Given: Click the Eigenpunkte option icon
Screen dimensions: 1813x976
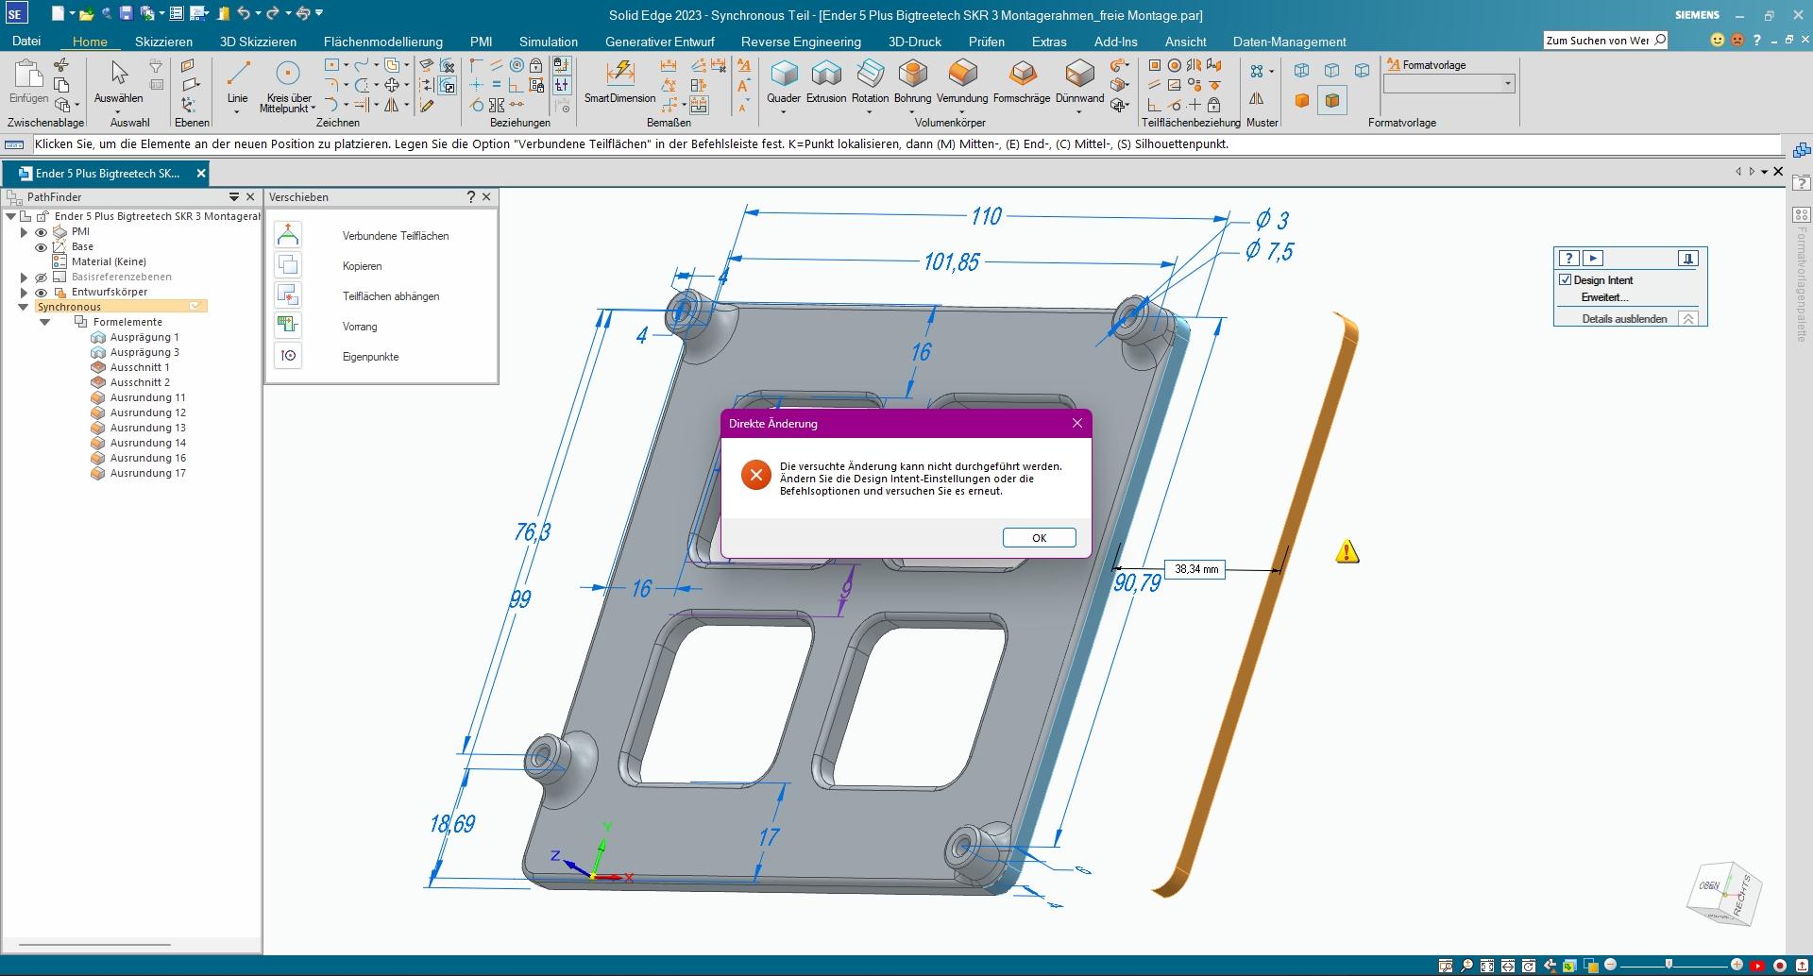Looking at the screenshot, I should click(288, 356).
